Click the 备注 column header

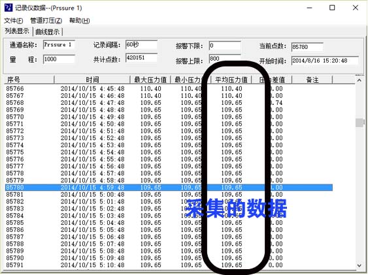[x=312, y=80]
